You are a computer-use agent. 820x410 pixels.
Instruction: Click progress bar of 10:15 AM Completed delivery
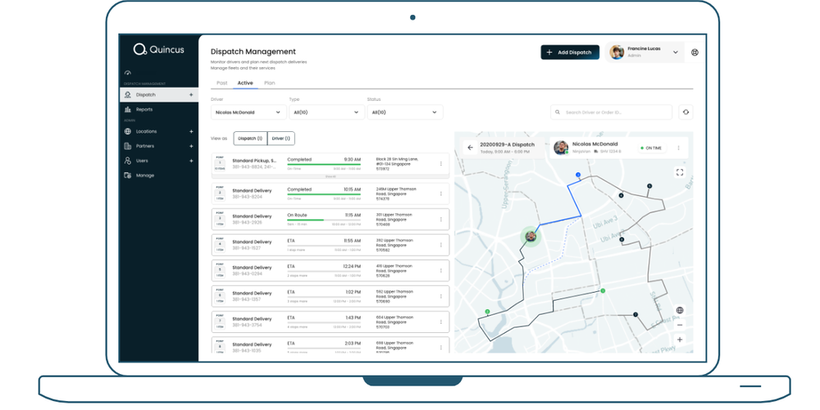pos(324,194)
